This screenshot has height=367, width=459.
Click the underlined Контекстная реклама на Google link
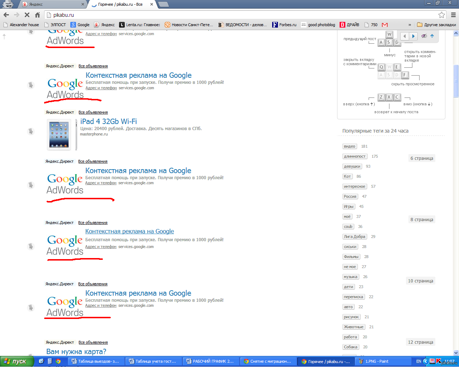pyautogui.click(x=129, y=232)
